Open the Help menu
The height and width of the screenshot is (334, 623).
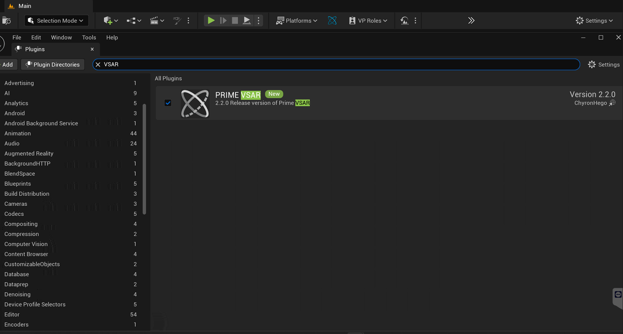coord(112,37)
